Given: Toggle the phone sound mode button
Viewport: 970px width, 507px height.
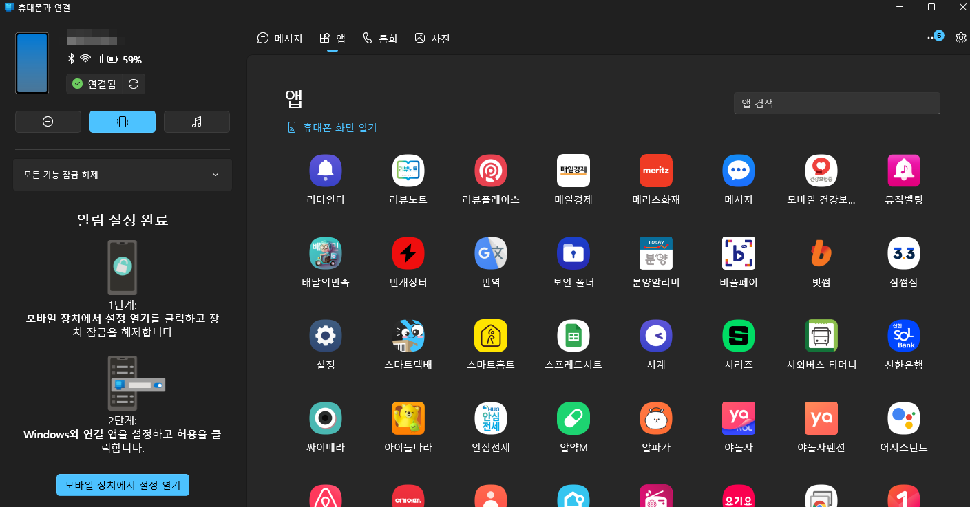Looking at the screenshot, I should click(x=197, y=122).
